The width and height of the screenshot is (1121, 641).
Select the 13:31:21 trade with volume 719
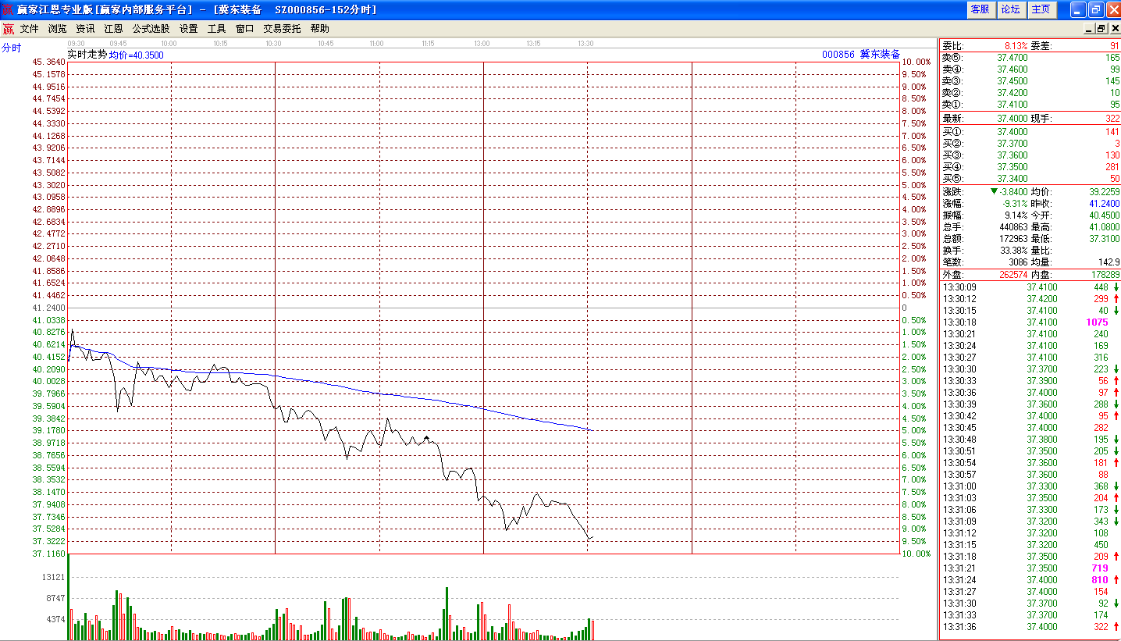tap(1030, 568)
